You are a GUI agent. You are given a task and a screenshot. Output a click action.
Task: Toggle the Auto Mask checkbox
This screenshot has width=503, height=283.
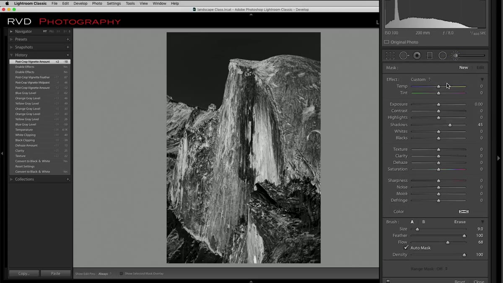(406, 248)
